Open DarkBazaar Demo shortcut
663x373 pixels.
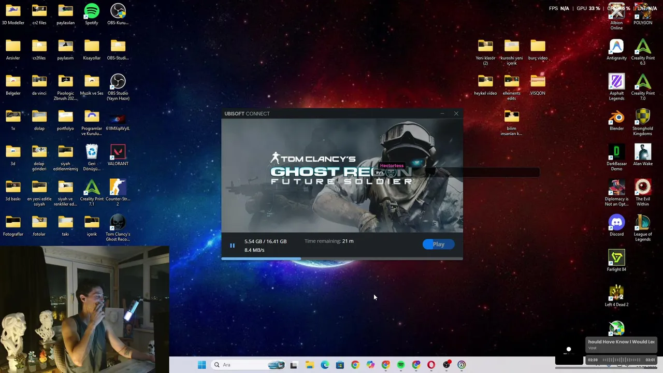616,158
